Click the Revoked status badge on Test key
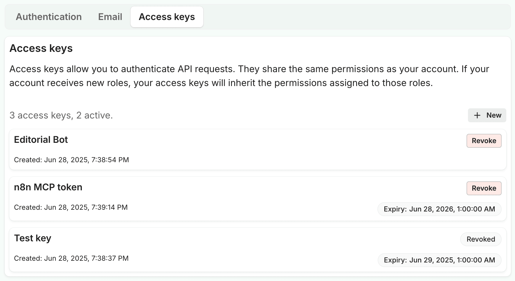The height and width of the screenshot is (281, 515). coord(480,239)
